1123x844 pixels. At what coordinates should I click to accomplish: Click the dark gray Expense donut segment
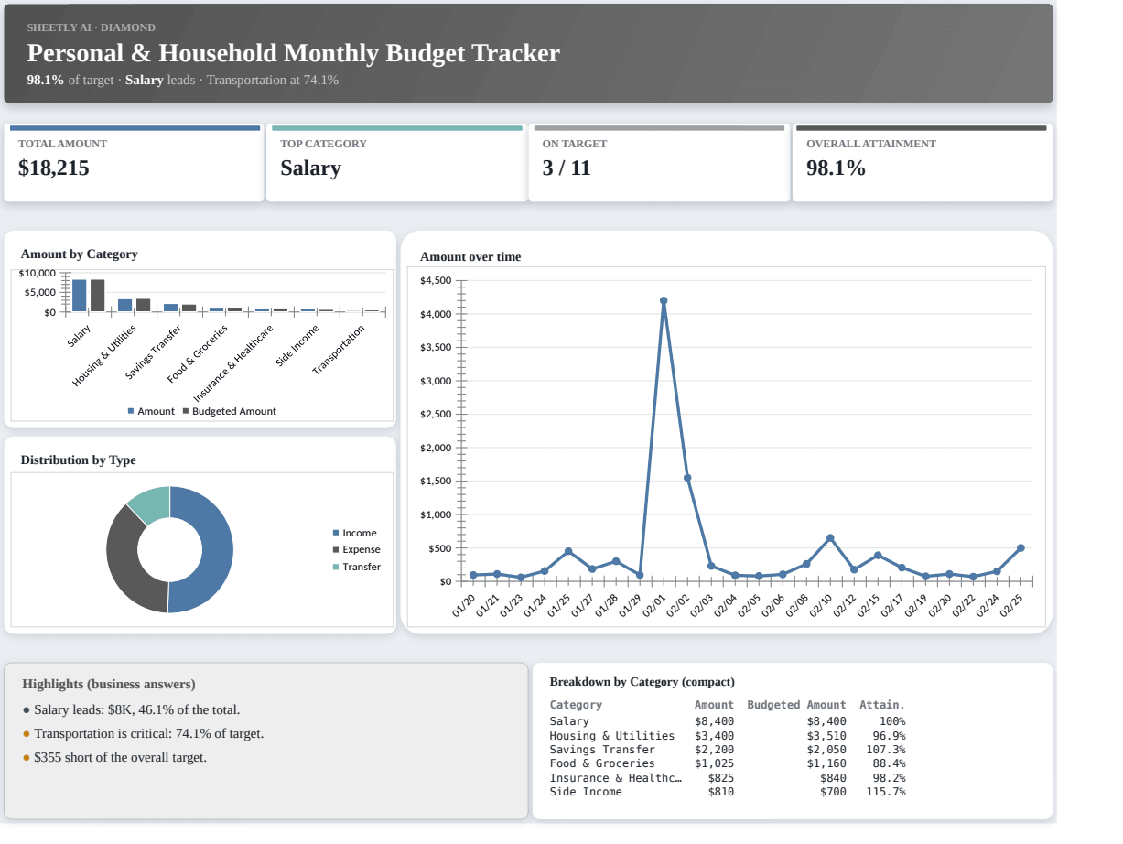[124, 558]
